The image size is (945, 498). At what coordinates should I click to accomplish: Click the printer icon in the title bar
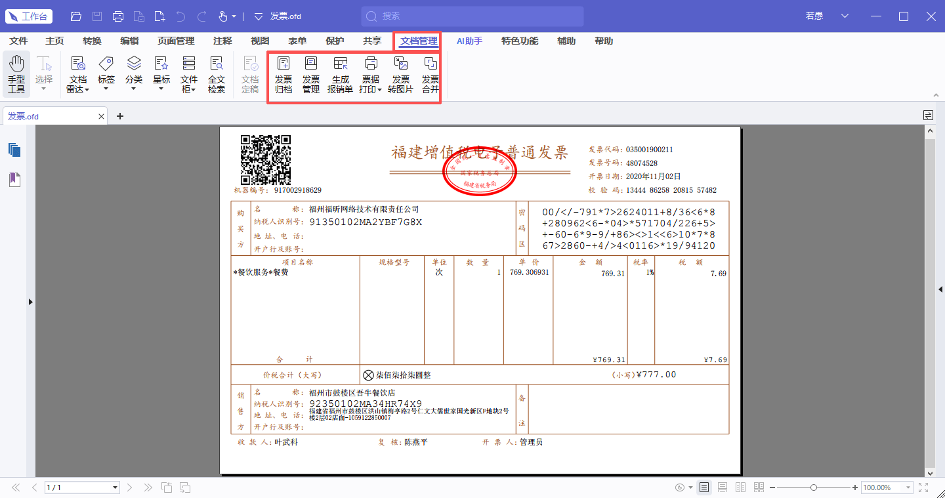[118, 16]
